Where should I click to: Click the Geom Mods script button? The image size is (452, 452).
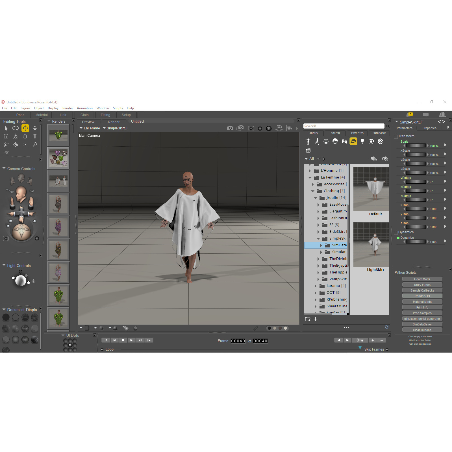coord(422,279)
